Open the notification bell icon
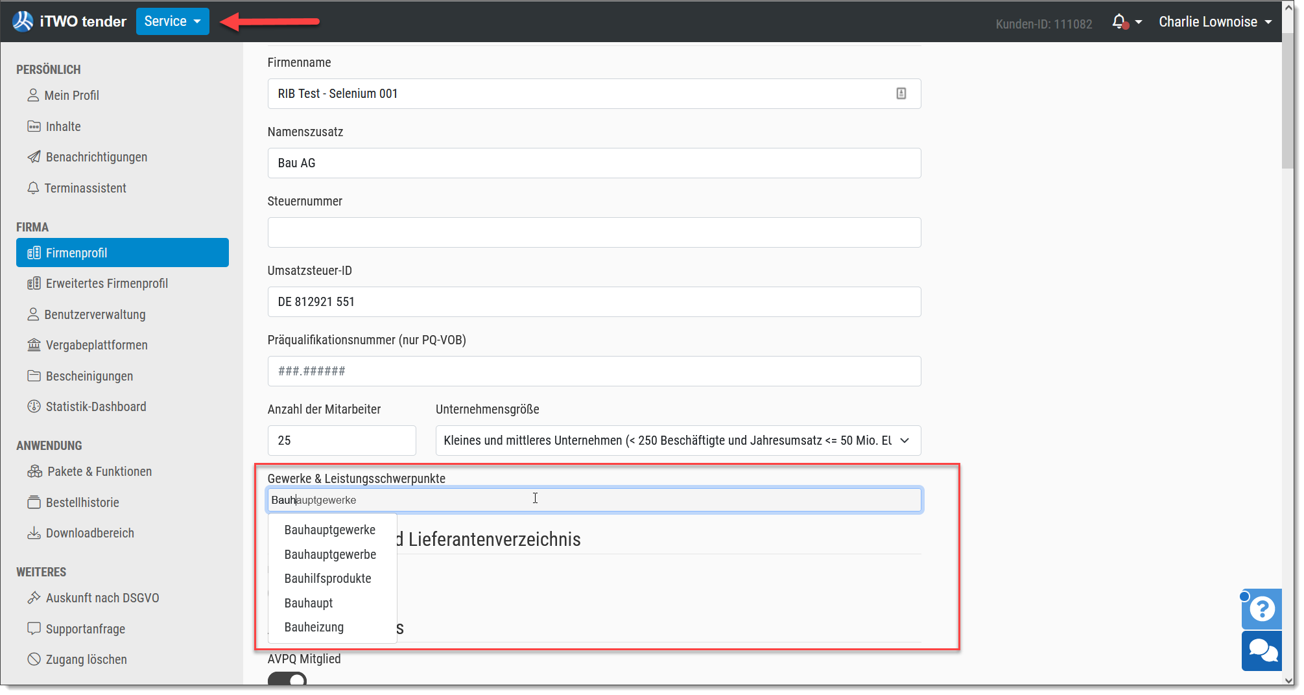 click(1119, 22)
